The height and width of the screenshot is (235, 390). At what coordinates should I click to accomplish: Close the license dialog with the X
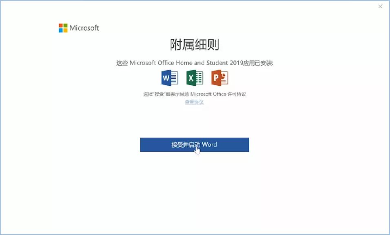pyautogui.click(x=380, y=7)
